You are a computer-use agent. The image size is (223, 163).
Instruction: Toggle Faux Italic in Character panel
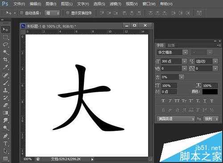pos(170,101)
